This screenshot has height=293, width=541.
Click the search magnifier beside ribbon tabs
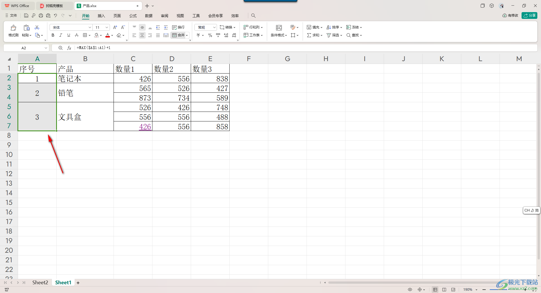[253, 15]
